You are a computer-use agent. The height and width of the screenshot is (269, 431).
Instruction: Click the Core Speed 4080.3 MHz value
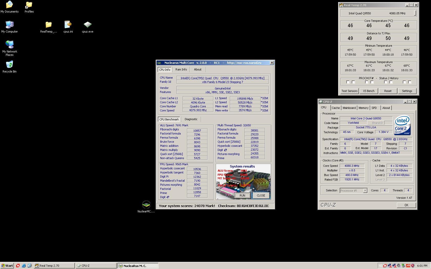click(x=352, y=166)
